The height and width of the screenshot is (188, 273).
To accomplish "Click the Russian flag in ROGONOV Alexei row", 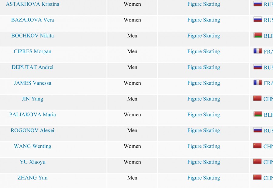I will pos(258,130).
